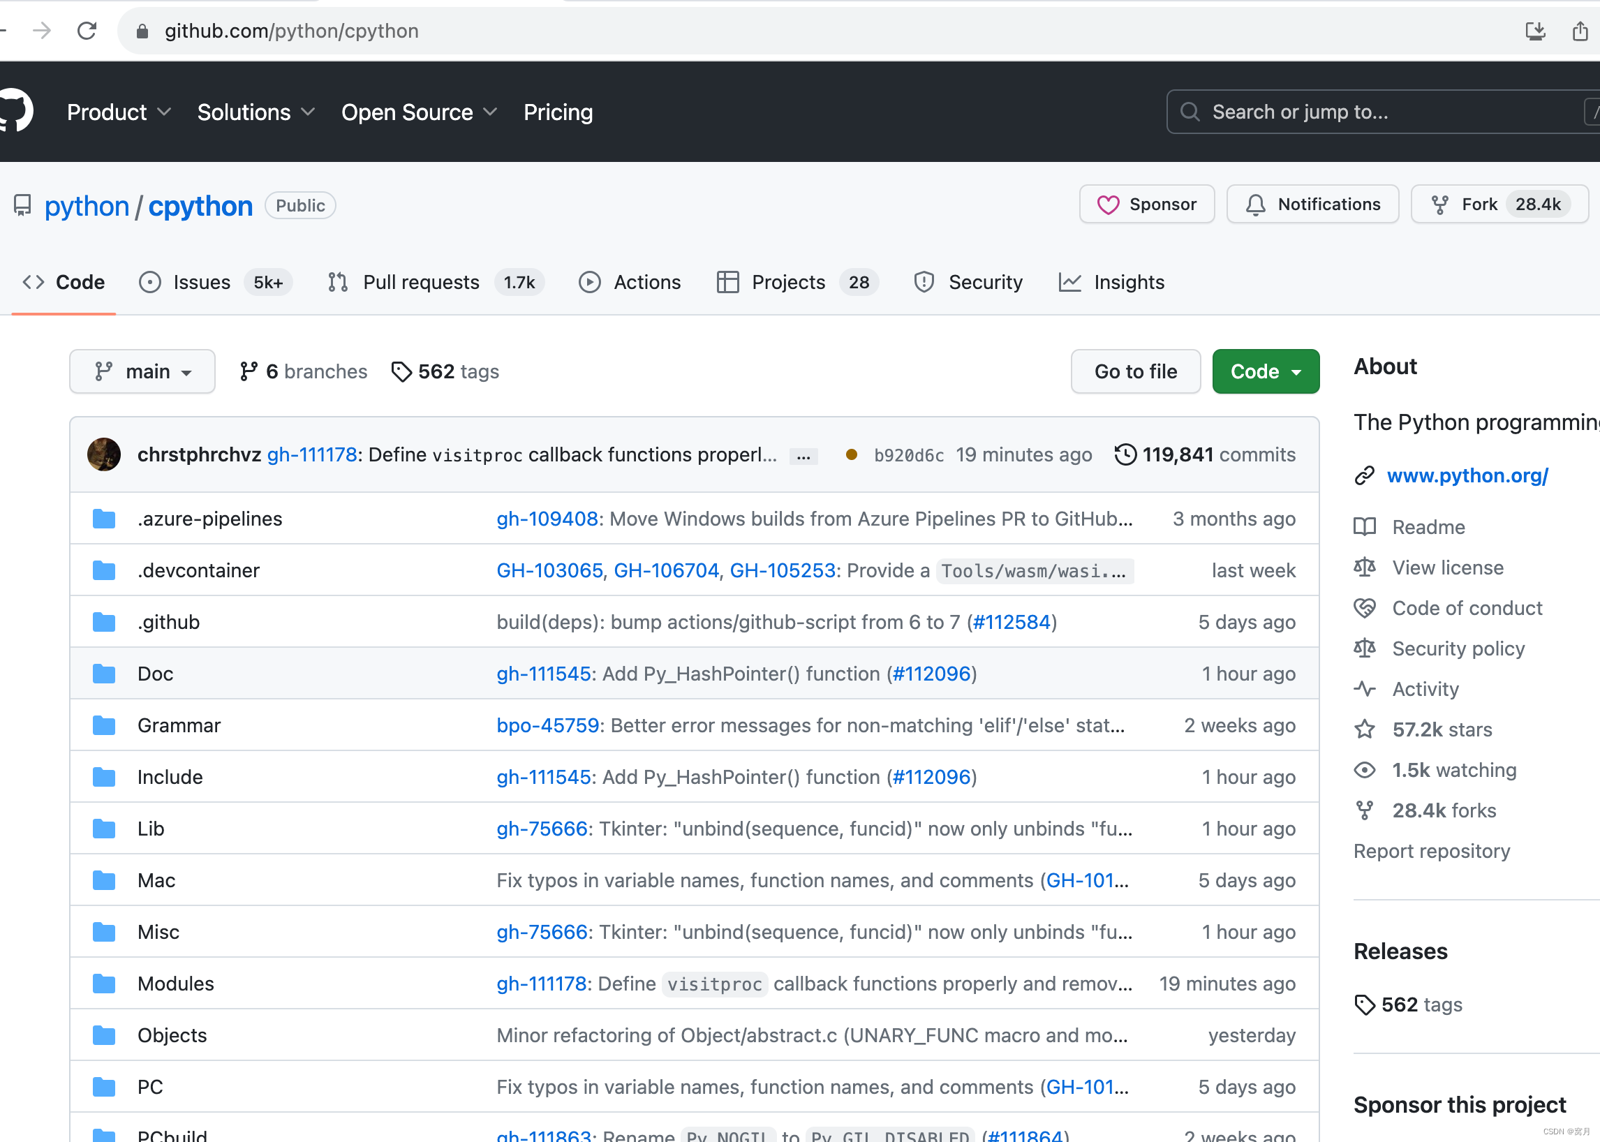Screen dimensions: 1600x1142
Task: Open the Product menu dropdown
Action: (x=118, y=112)
